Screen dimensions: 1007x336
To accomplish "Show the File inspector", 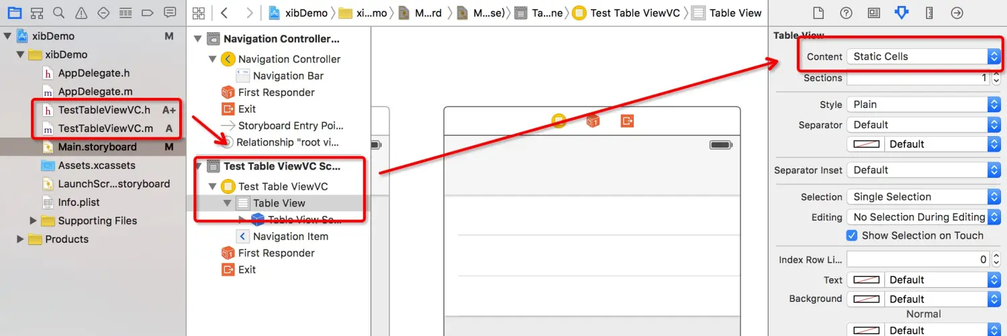I will (818, 13).
